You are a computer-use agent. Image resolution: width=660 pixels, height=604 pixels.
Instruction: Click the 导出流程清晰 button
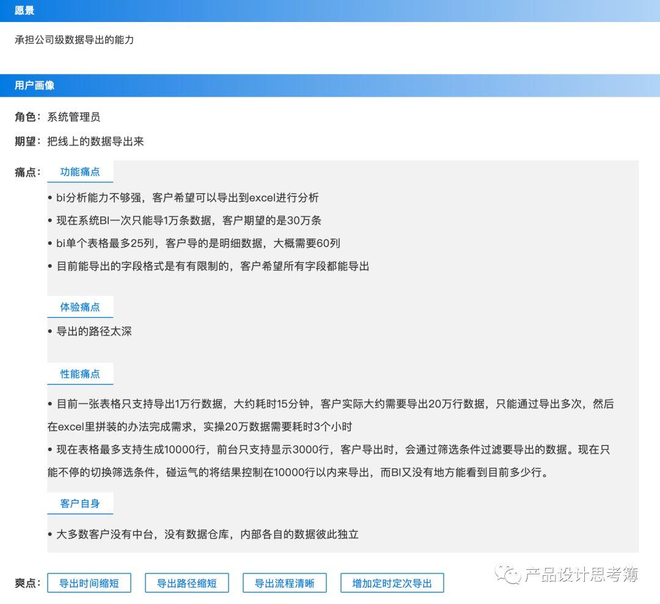[x=285, y=583]
